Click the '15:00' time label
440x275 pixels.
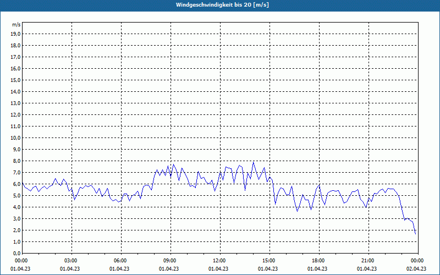tap(269, 261)
